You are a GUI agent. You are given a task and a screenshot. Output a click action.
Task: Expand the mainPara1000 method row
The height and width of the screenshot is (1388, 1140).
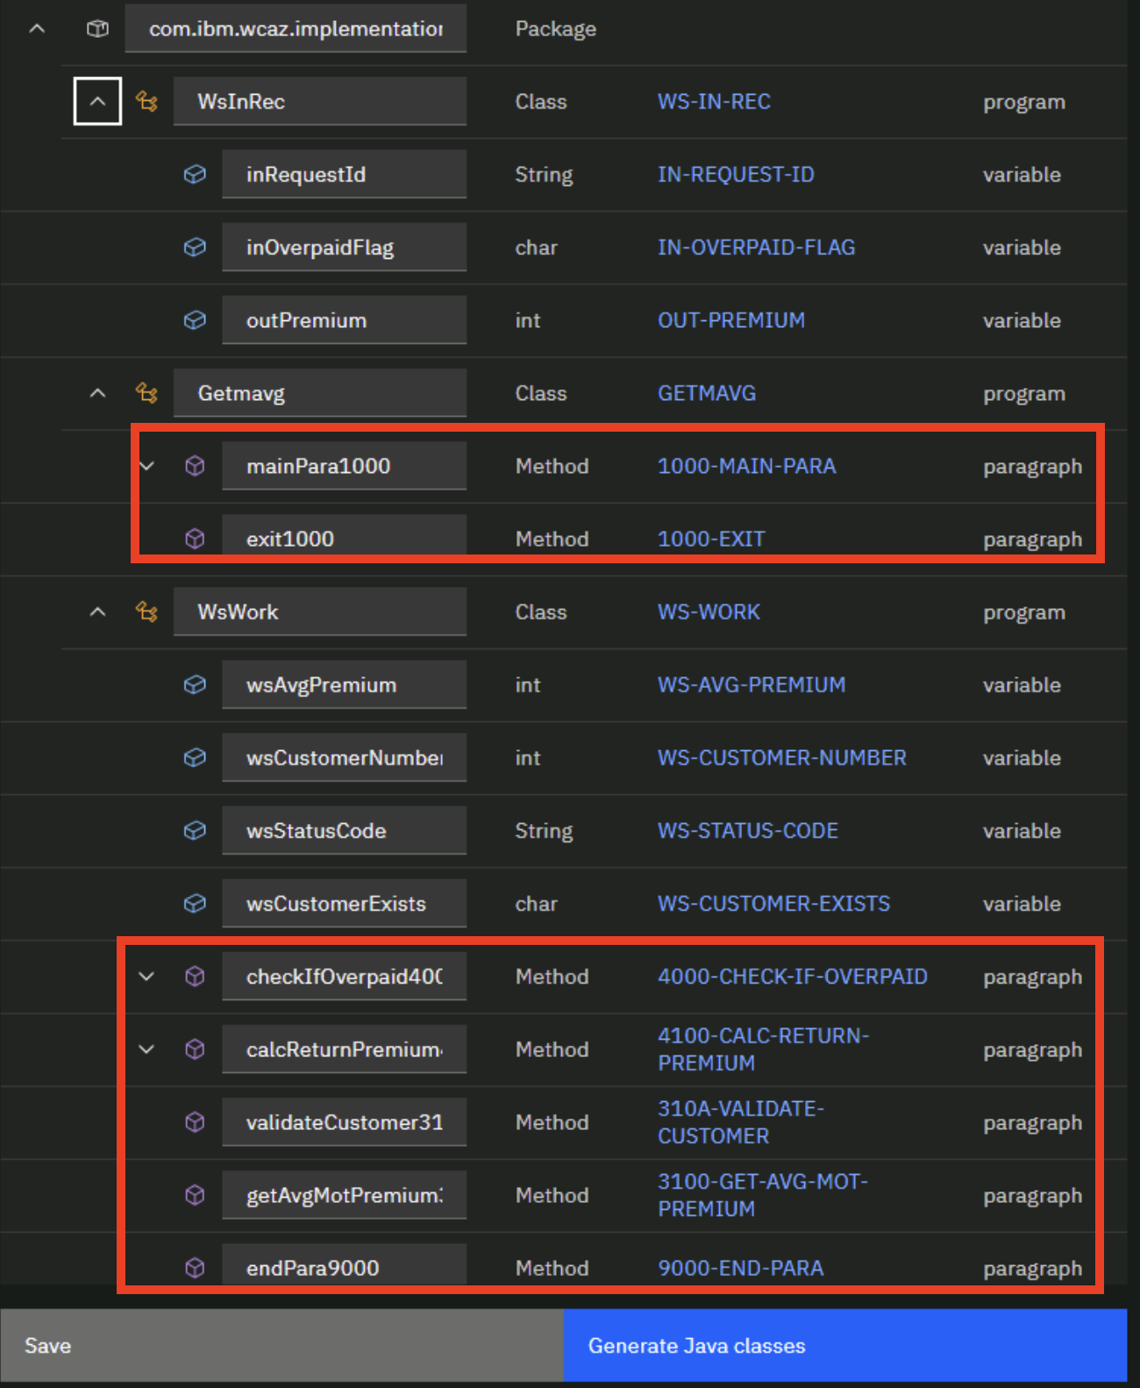click(x=146, y=466)
